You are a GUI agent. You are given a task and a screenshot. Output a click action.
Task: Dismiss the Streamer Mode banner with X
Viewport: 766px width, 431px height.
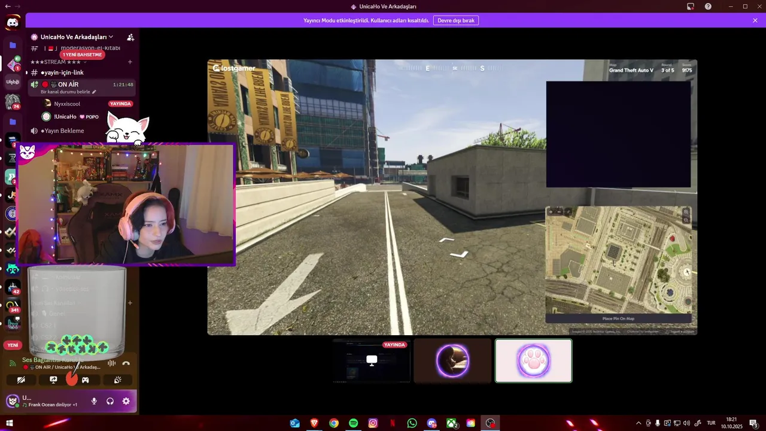point(755,20)
